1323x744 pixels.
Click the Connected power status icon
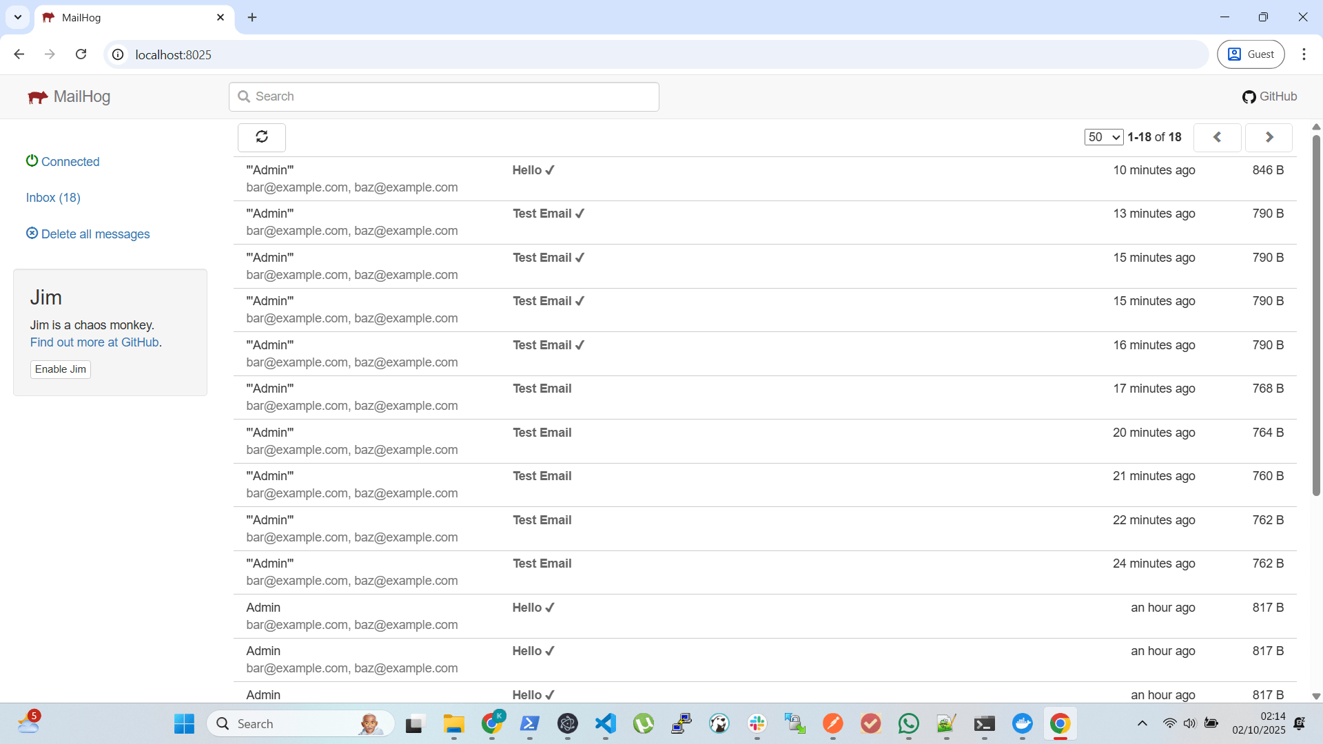[x=32, y=161]
